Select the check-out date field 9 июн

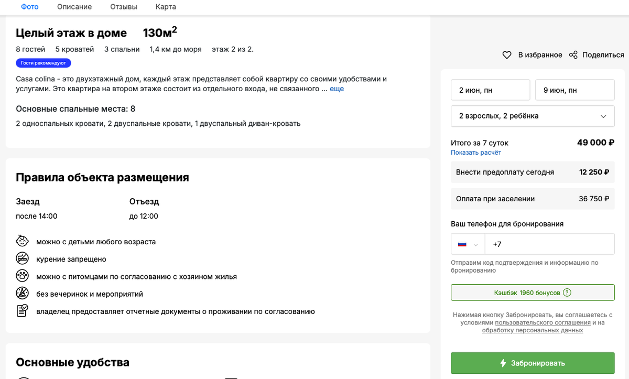(574, 90)
